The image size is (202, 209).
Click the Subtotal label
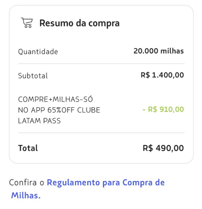pos(33,76)
